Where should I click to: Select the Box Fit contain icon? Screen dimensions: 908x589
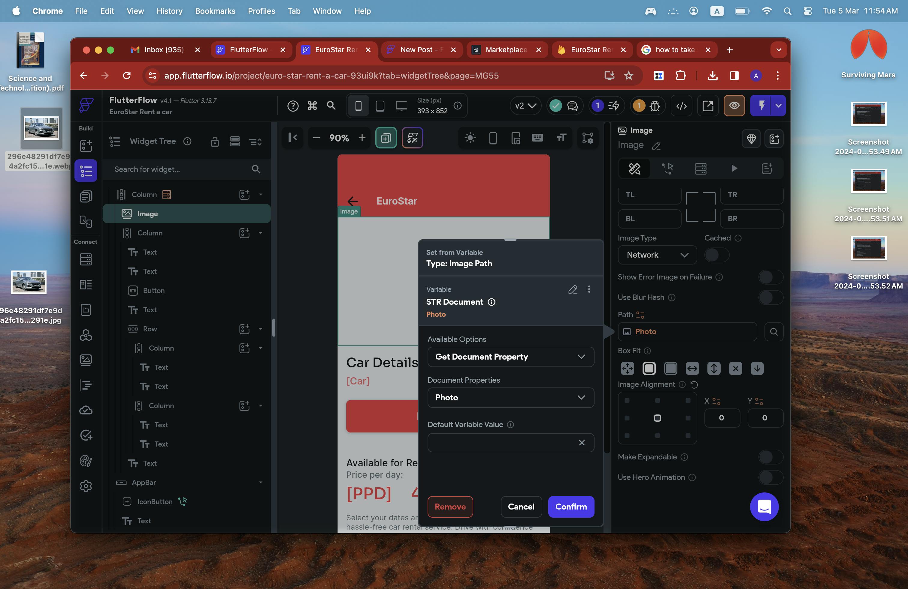pos(649,368)
